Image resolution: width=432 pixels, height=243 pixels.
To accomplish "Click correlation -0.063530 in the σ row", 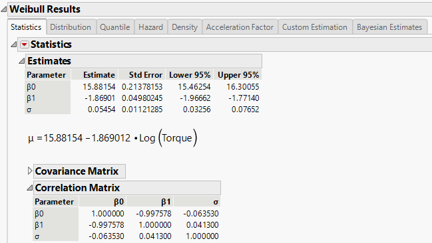I will coord(107,236).
